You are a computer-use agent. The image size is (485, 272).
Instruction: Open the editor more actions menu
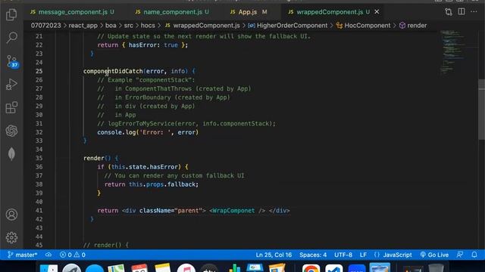click(x=474, y=12)
